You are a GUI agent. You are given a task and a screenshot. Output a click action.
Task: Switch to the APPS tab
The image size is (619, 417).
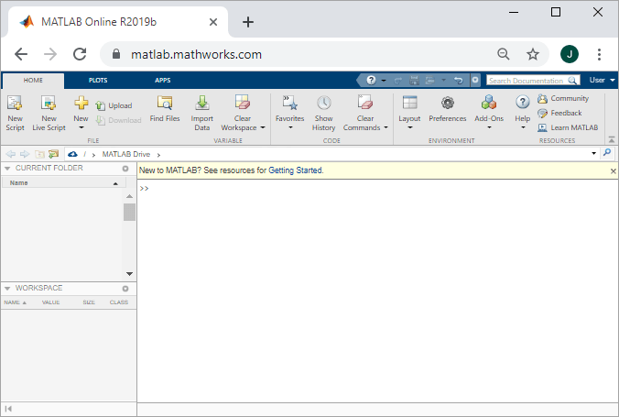(x=163, y=81)
